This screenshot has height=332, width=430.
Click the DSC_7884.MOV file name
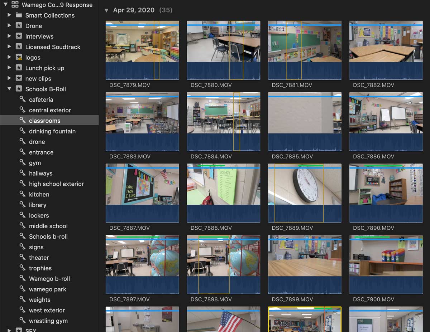click(211, 156)
